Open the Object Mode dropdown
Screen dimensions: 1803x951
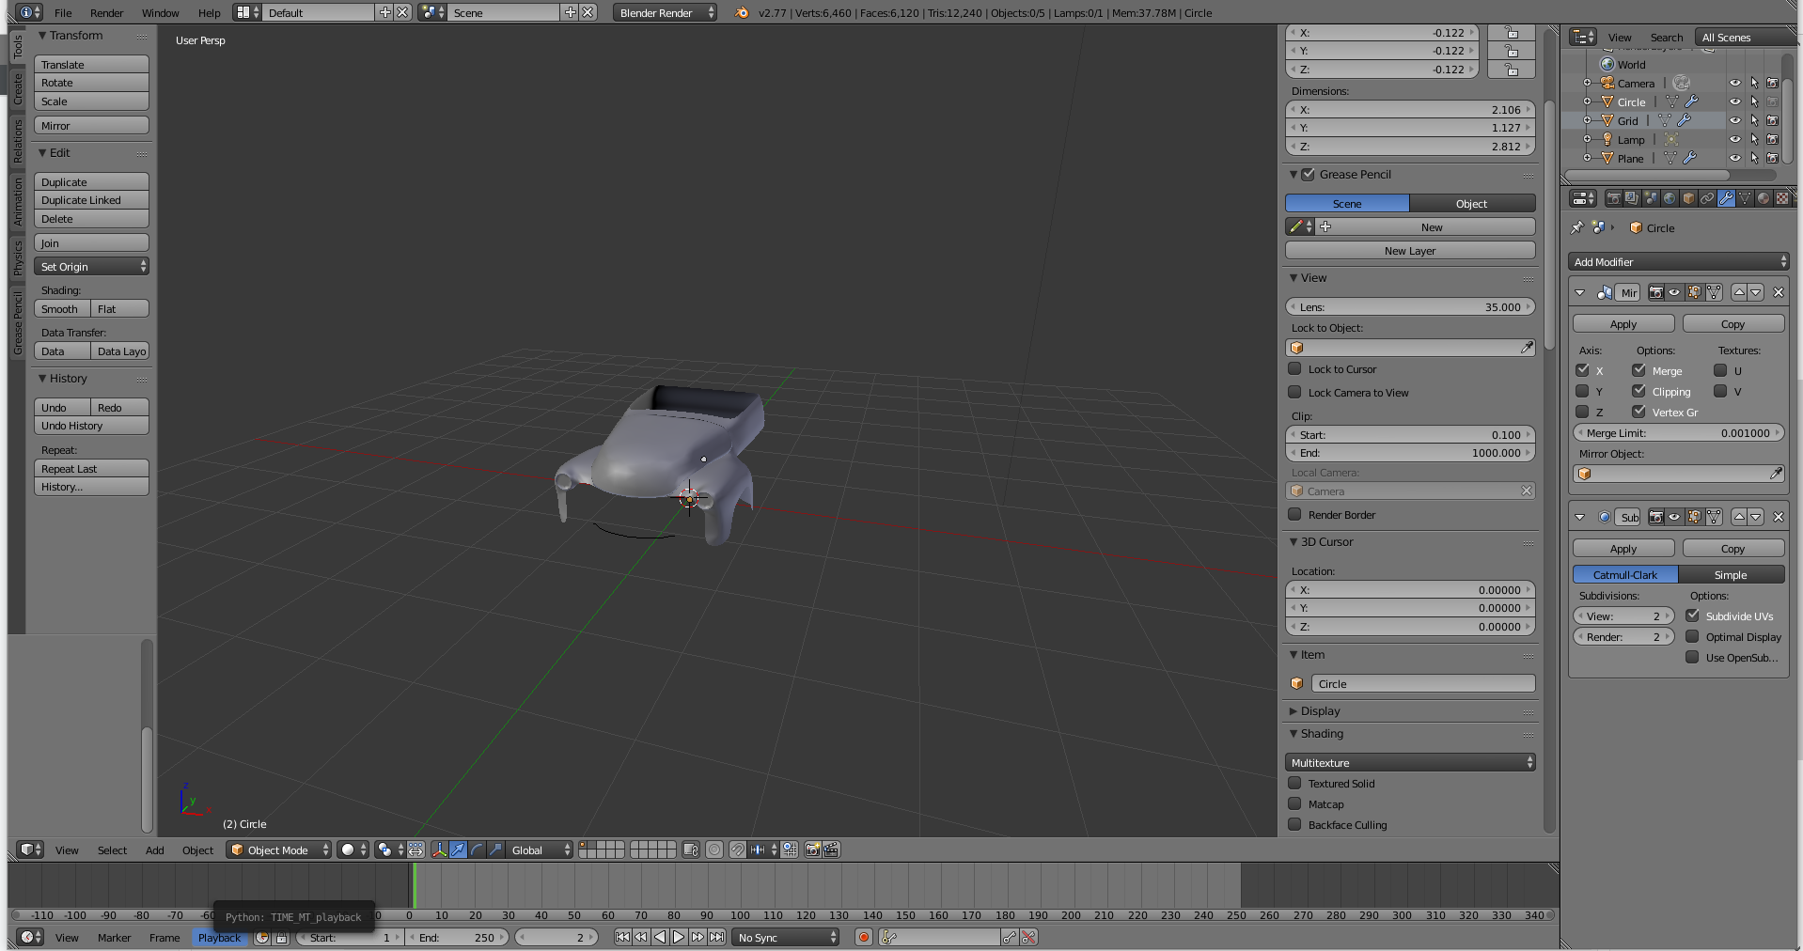point(279,850)
